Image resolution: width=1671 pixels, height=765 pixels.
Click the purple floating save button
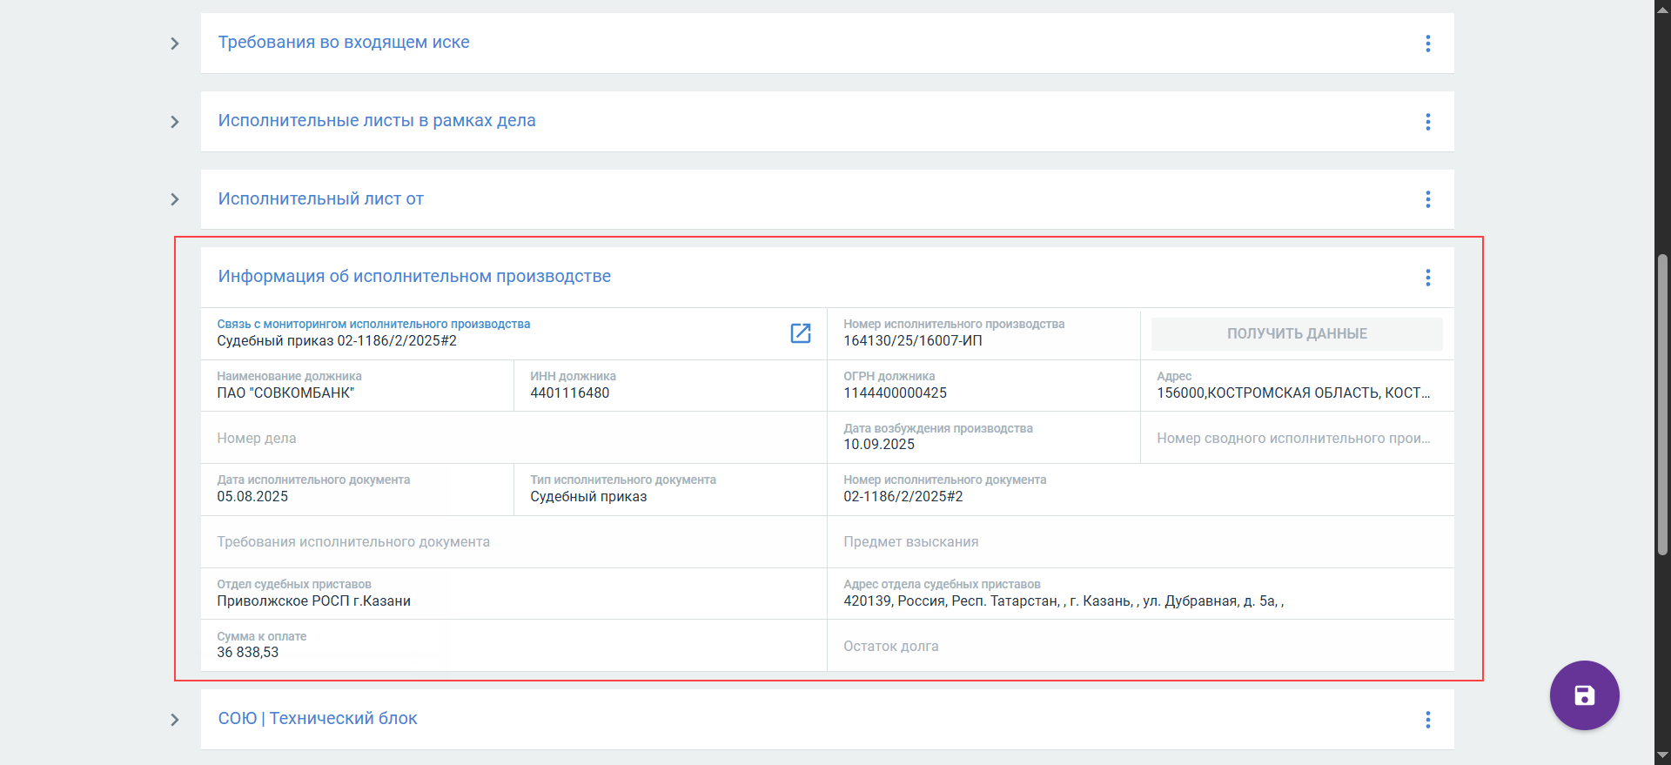tap(1584, 695)
